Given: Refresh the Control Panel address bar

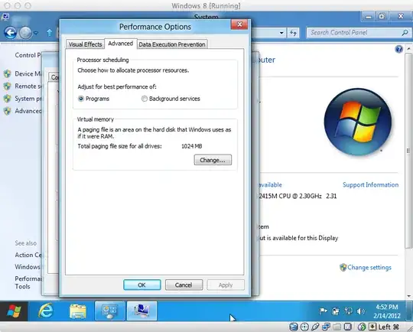Looking at the screenshot, I should click(293, 33).
